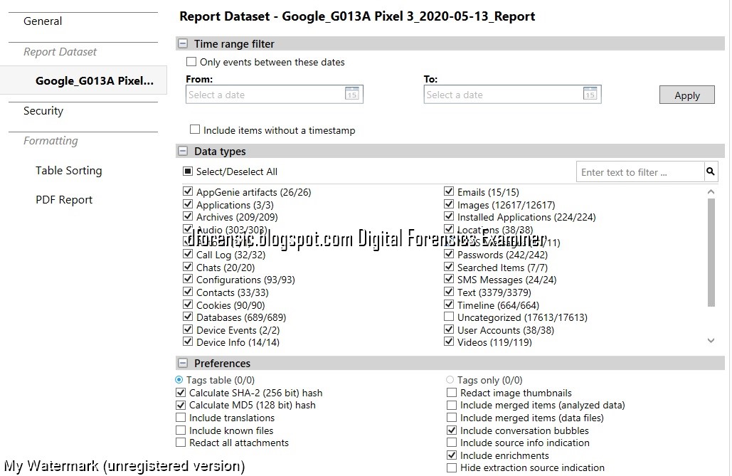Toggle Select/Deselect All data types
The image size is (732, 476).
189,171
